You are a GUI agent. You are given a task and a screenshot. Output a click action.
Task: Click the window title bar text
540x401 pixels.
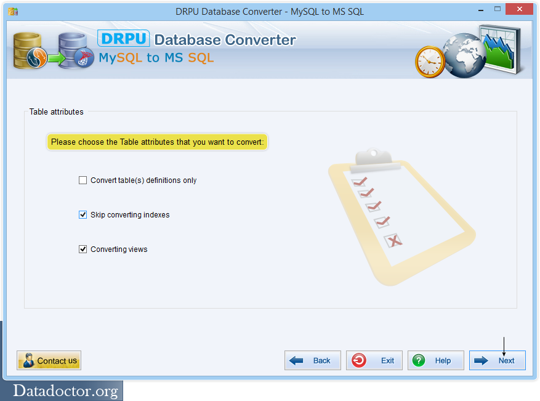coord(270,11)
